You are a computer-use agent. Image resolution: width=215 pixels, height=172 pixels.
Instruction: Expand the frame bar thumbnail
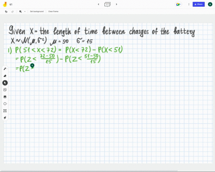(x=107, y=4)
